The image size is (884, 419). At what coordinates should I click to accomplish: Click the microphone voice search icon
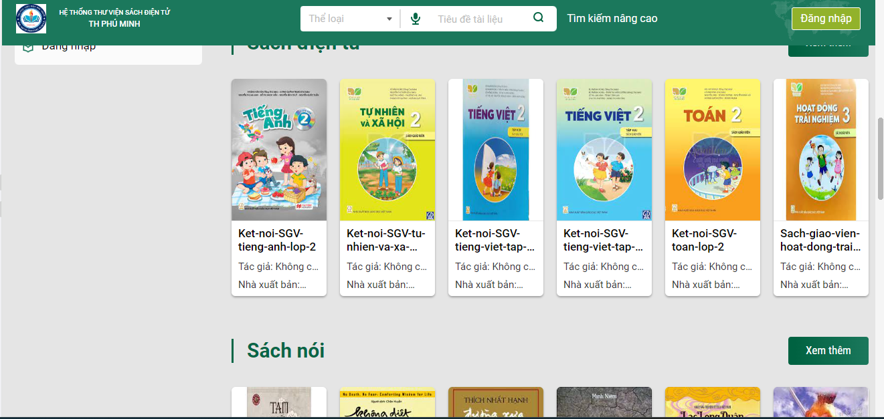[416, 19]
